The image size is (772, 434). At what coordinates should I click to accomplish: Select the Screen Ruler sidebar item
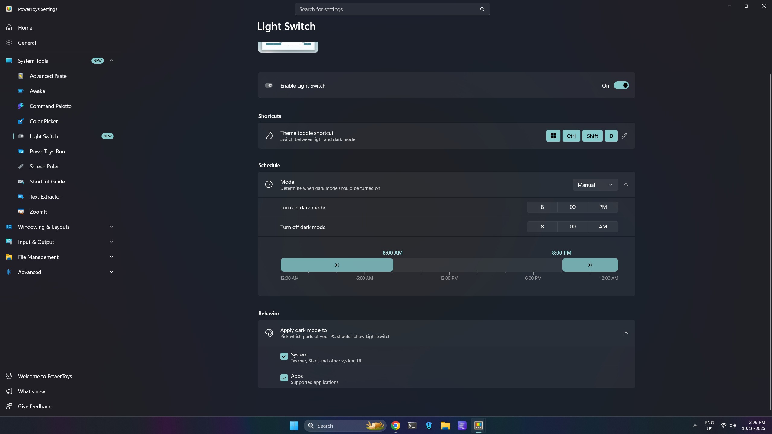click(x=44, y=166)
